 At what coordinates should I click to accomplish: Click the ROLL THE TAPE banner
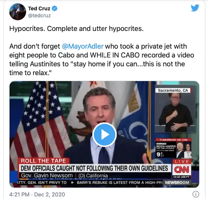tap(43, 161)
